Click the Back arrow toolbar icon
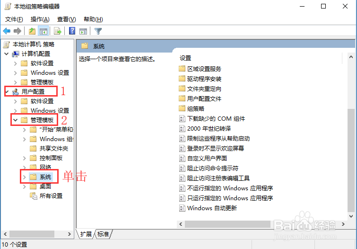The image size is (357, 249). click(x=7, y=31)
